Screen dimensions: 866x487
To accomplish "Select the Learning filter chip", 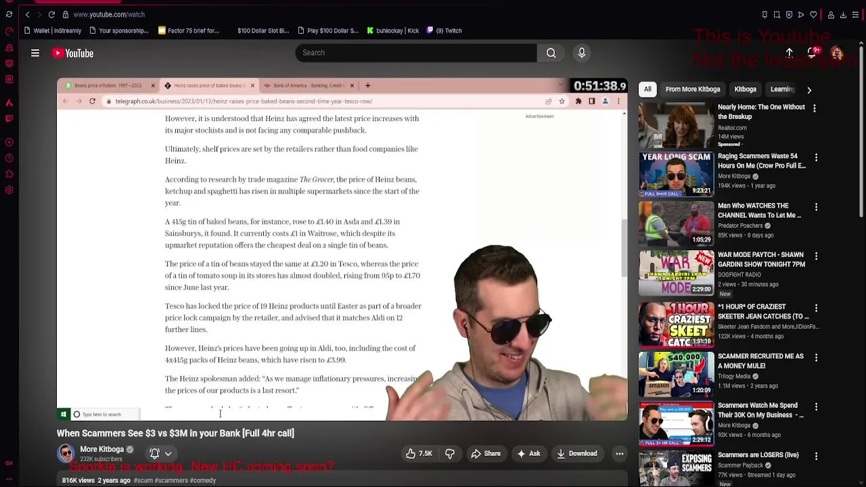I will [x=782, y=89].
